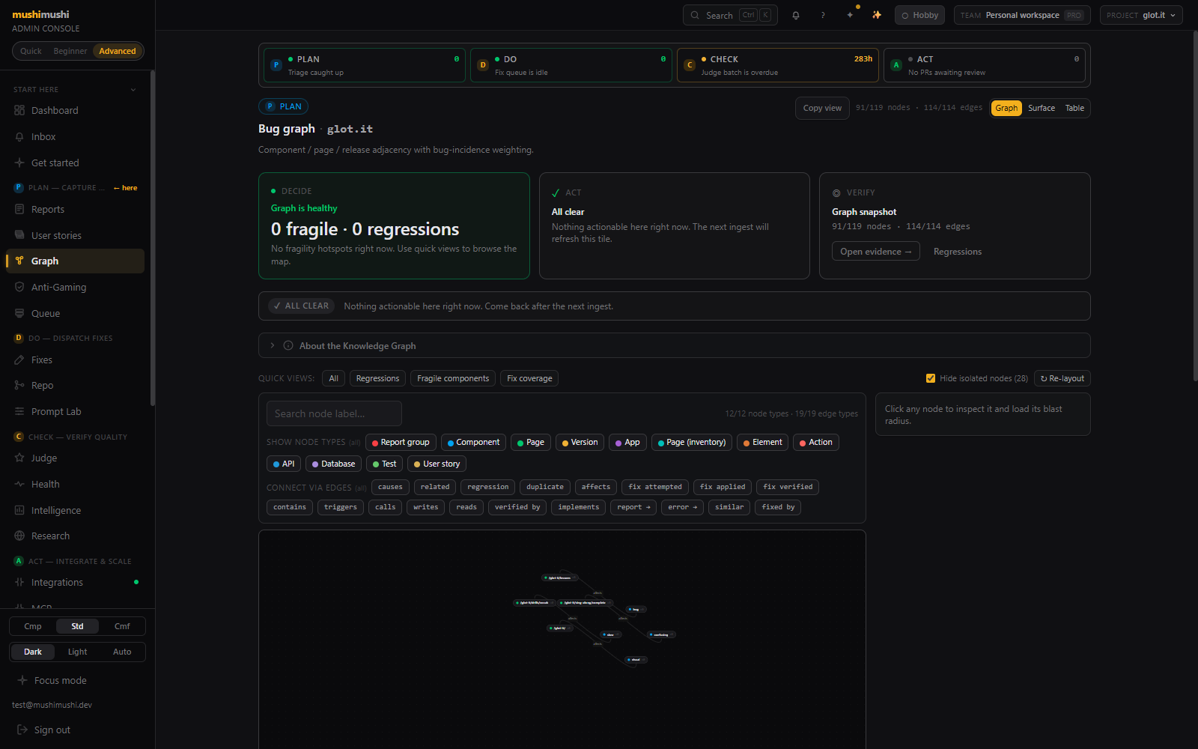
Task: Toggle Hide isolated nodes checkbox
Action: click(931, 378)
